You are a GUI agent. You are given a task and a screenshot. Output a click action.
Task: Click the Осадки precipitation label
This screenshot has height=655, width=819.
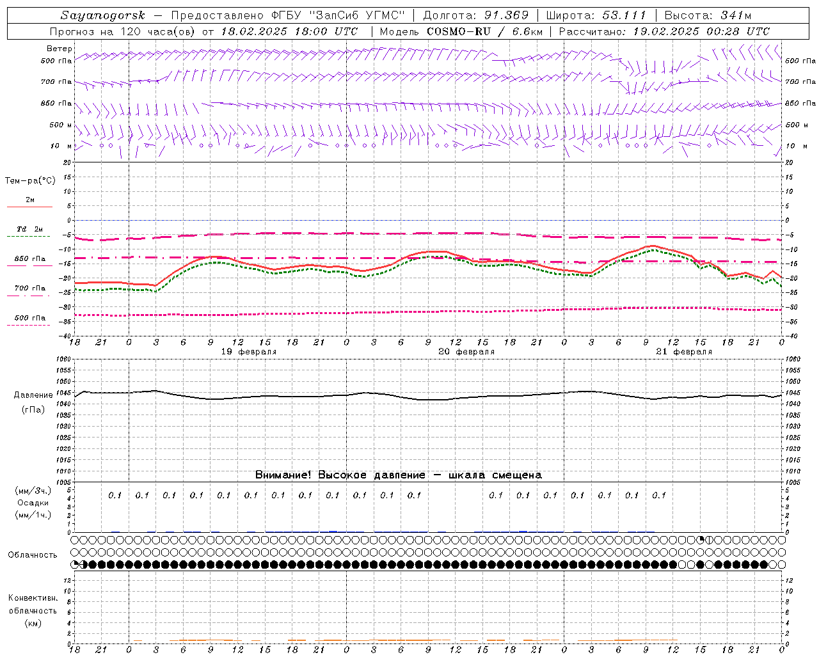click(x=33, y=503)
